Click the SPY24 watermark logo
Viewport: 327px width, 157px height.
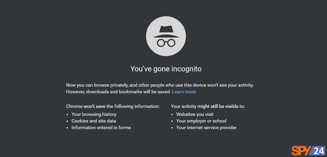308,151
